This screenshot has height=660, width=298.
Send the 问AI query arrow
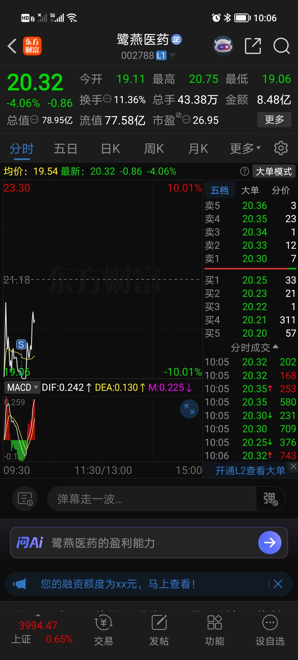270,543
